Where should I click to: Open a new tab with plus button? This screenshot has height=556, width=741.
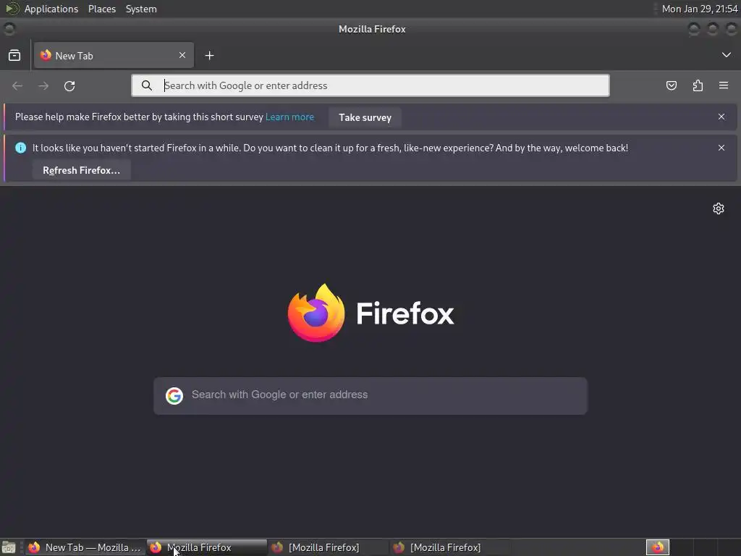pos(209,56)
